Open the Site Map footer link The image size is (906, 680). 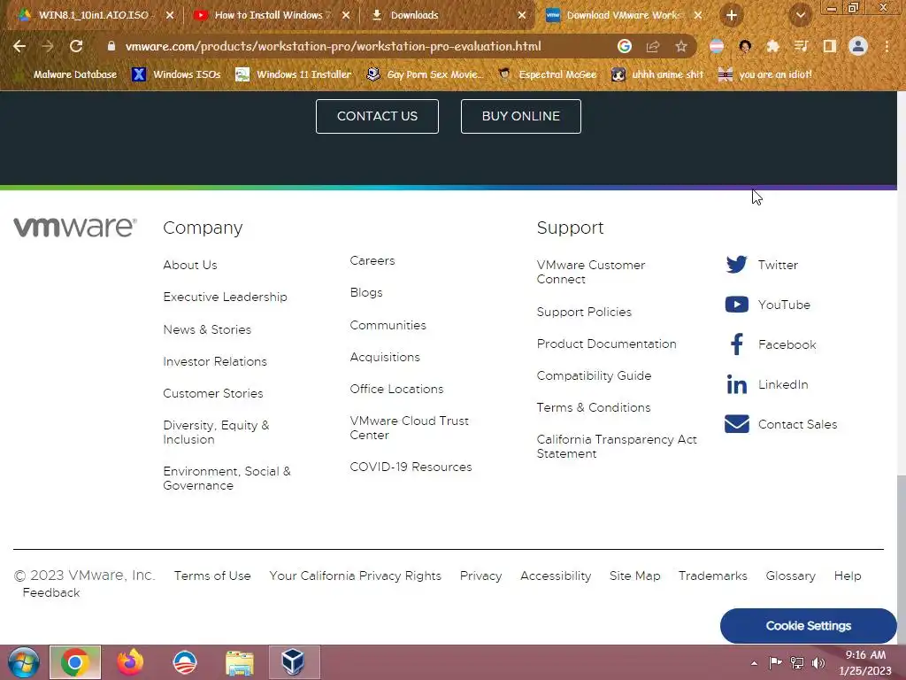pyautogui.click(x=634, y=576)
